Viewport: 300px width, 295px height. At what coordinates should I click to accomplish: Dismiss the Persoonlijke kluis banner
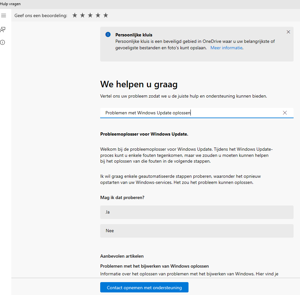click(x=288, y=32)
